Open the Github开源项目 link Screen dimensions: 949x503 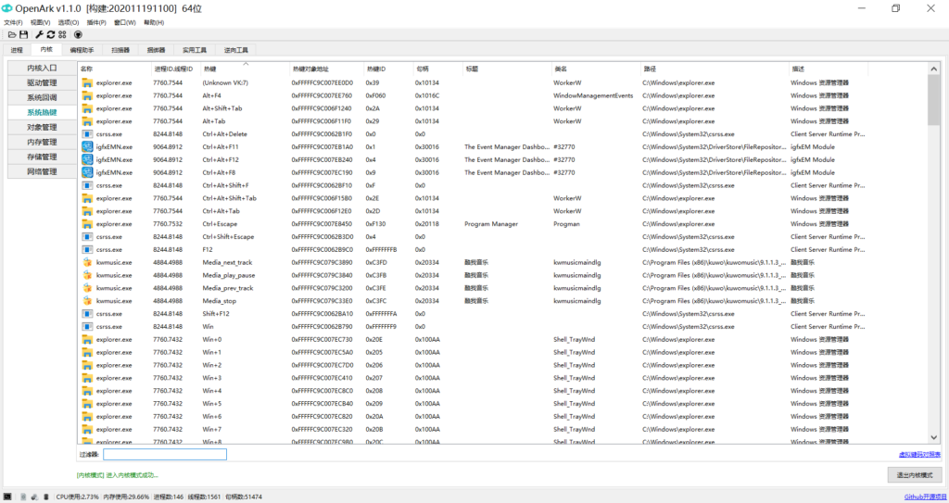click(x=925, y=497)
